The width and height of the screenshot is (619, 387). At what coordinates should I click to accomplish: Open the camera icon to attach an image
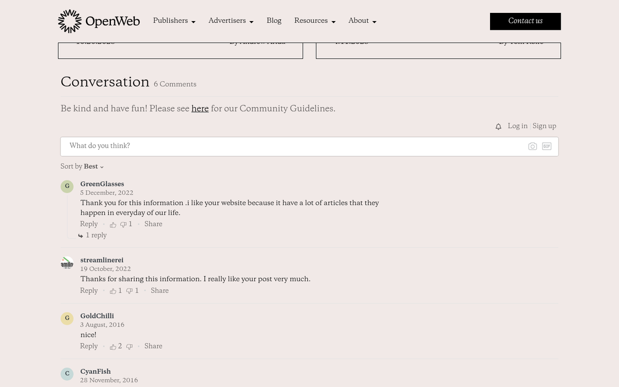532,146
